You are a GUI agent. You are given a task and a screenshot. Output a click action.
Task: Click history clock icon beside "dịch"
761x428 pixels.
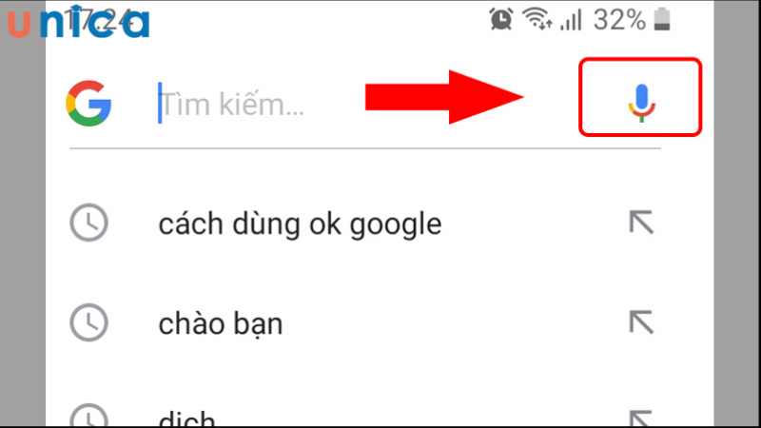[x=88, y=416]
